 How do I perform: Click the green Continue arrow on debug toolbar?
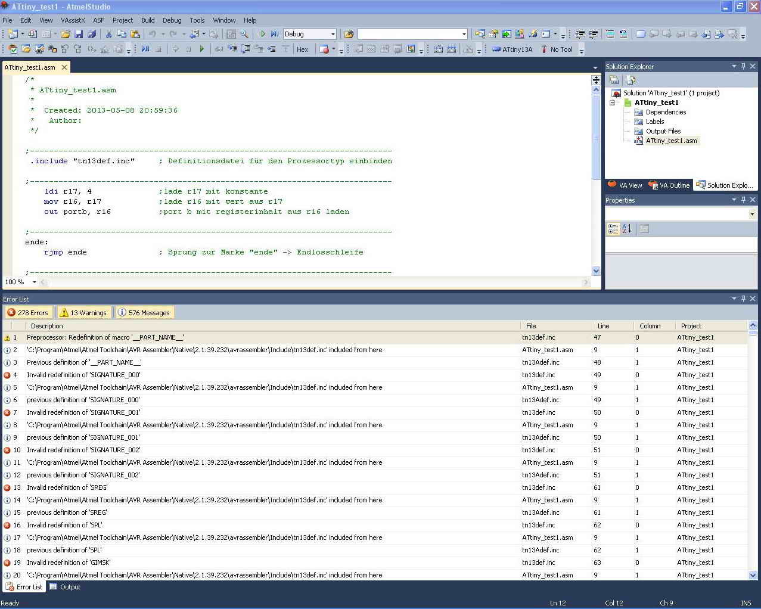tap(201, 49)
